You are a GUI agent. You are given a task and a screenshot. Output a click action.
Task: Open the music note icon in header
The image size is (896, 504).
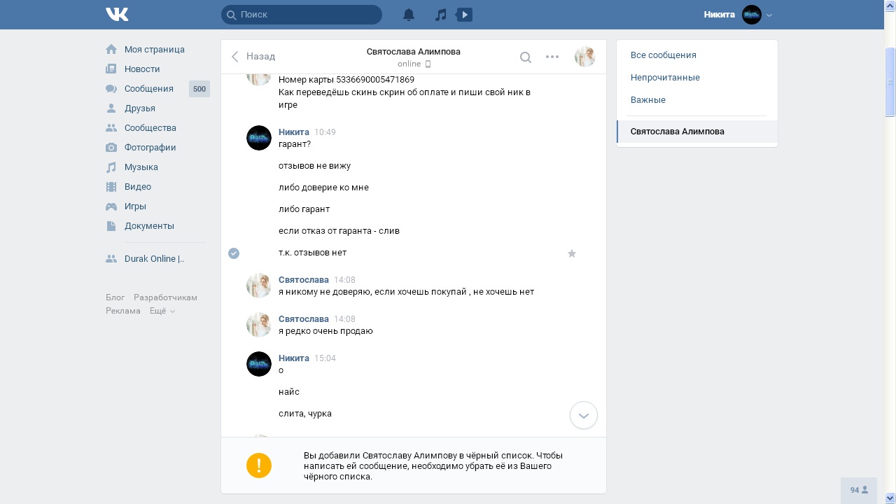(440, 15)
